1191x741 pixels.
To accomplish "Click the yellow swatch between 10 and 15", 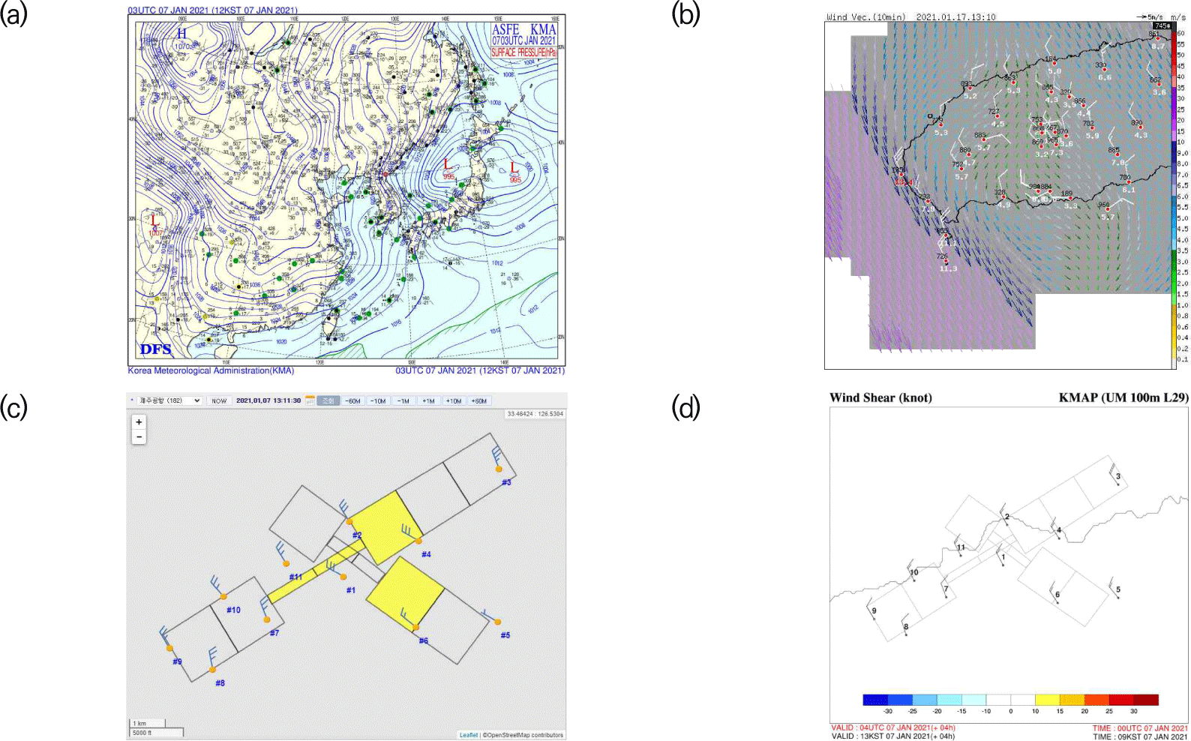I will 1048,700.
